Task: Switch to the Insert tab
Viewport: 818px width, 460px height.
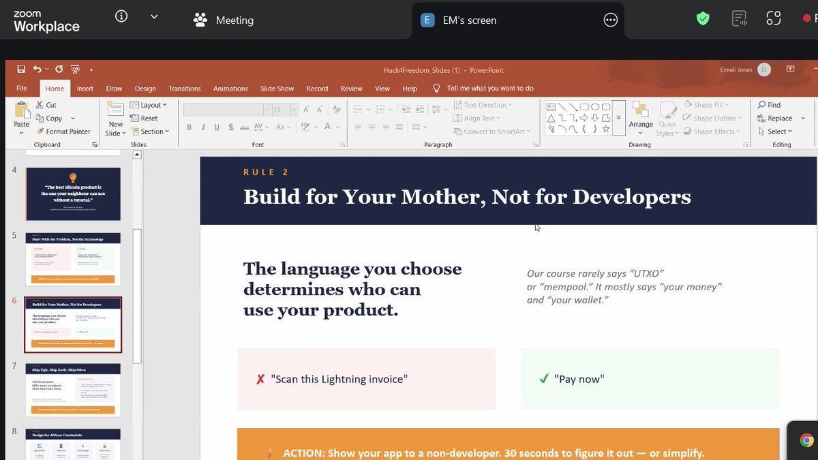Action: pyautogui.click(x=85, y=89)
